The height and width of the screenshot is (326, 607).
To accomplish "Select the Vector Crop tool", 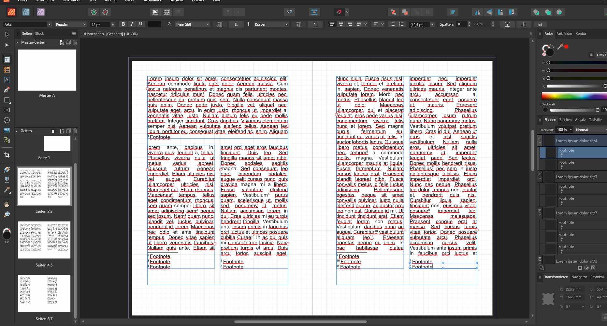I will (7, 155).
